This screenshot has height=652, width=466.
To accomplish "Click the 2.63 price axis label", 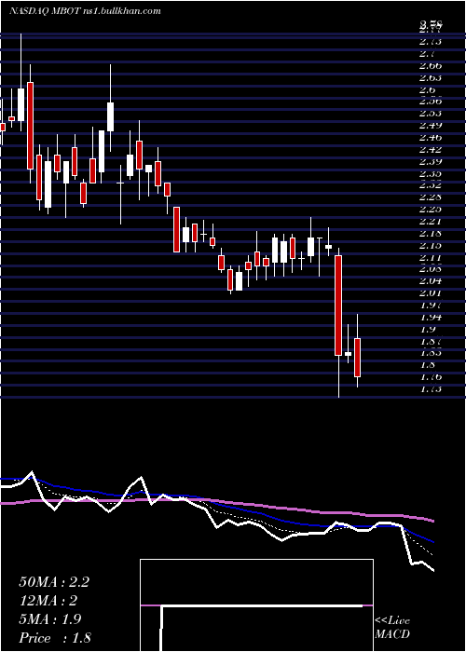I will tap(431, 77).
